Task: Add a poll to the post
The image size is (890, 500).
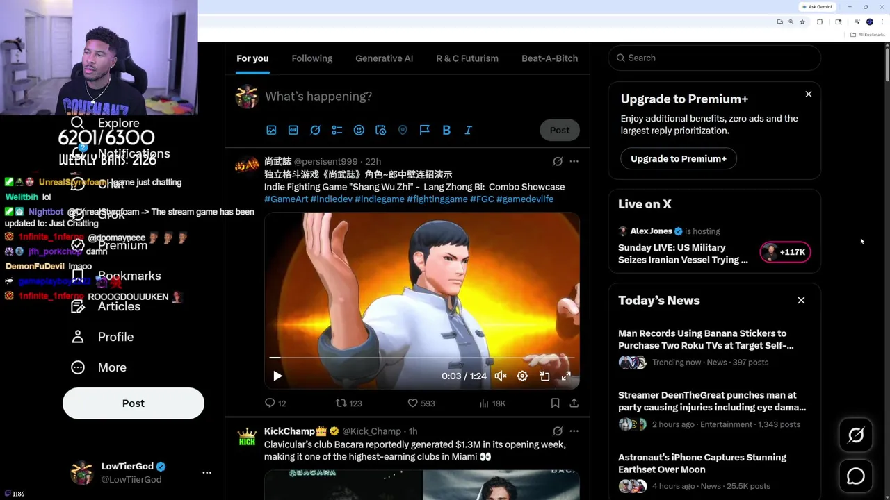Action: pos(337,130)
